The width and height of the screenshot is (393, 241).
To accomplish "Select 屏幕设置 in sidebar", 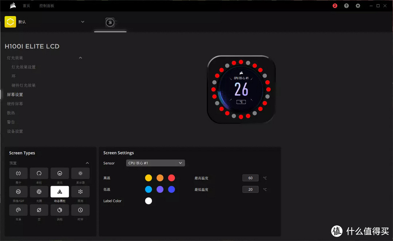I will pyautogui.click(x=15, y=95).
